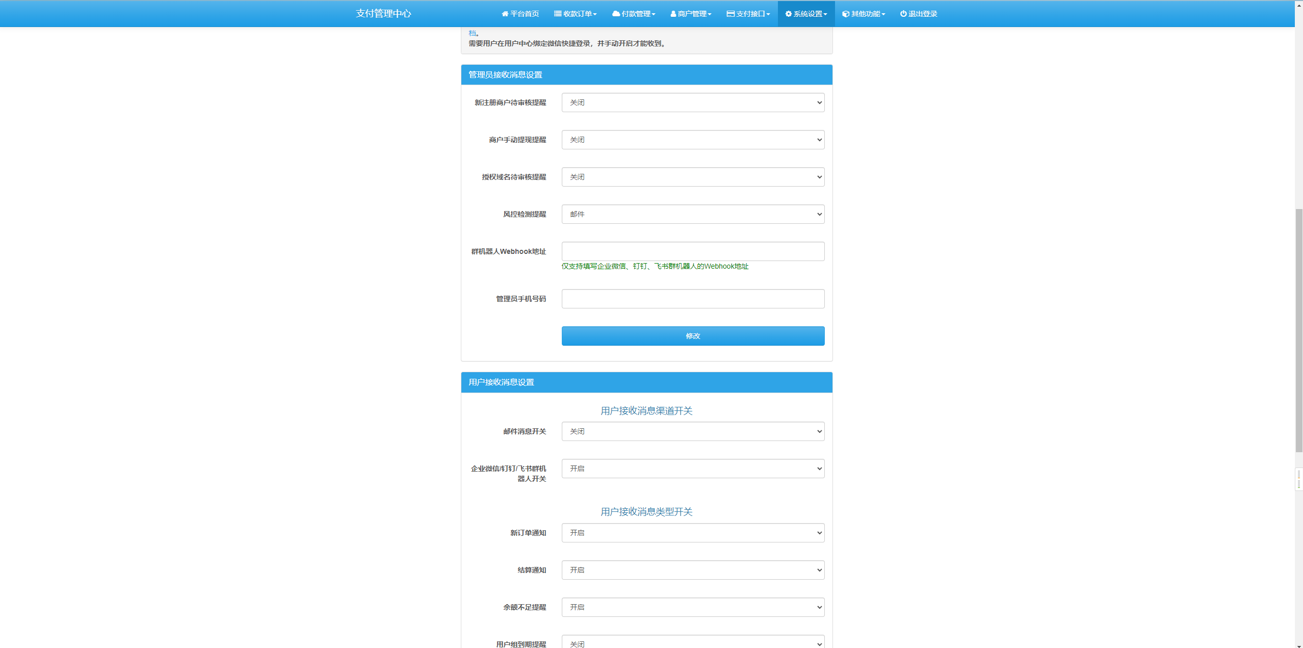
Task: Click the user icon for 商户管理
Action: coord(673,14)
